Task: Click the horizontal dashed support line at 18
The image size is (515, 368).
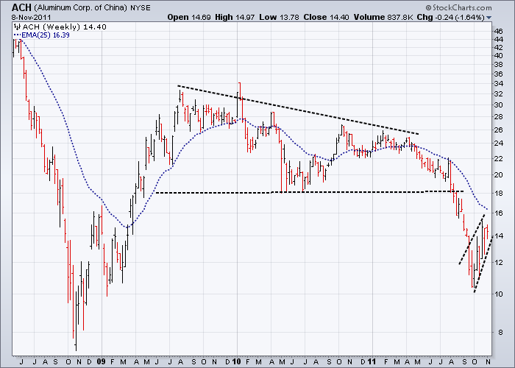Action: click(x=310, y=192)
